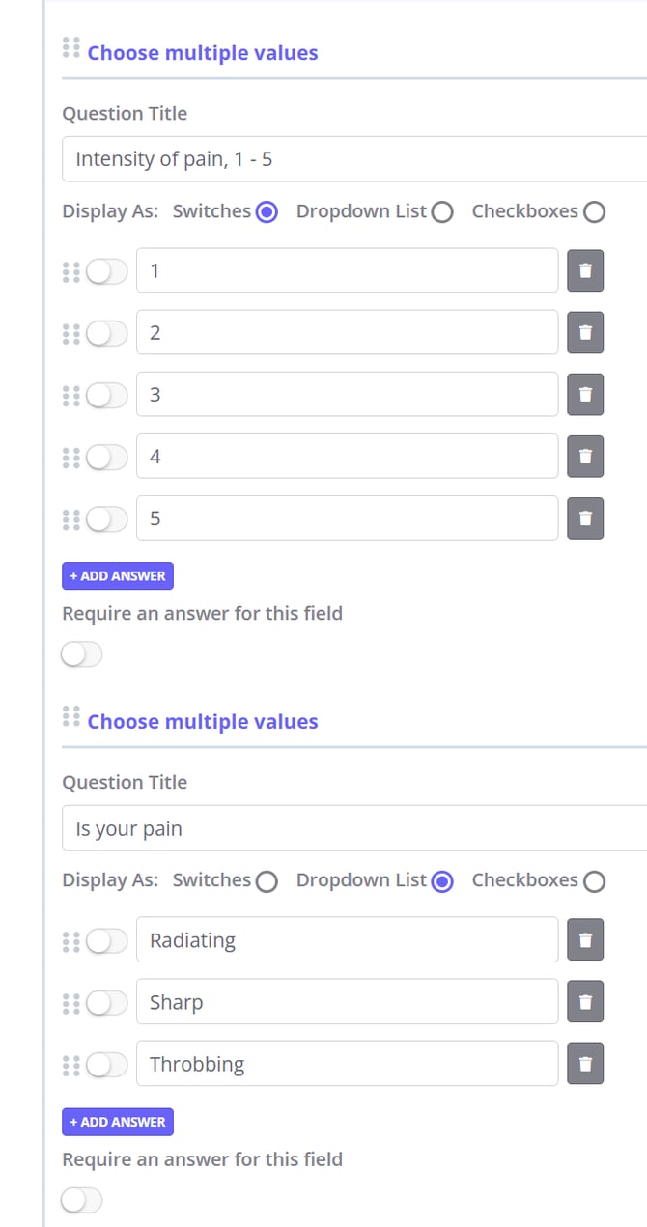Delete the Radiating answer option
Screen dimensions: 647x1227
[x=585, y=940]
